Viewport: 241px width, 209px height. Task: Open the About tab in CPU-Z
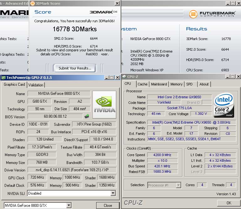204,84
